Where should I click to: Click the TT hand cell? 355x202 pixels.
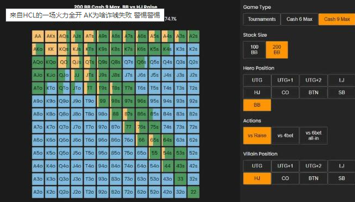(90, 88)
